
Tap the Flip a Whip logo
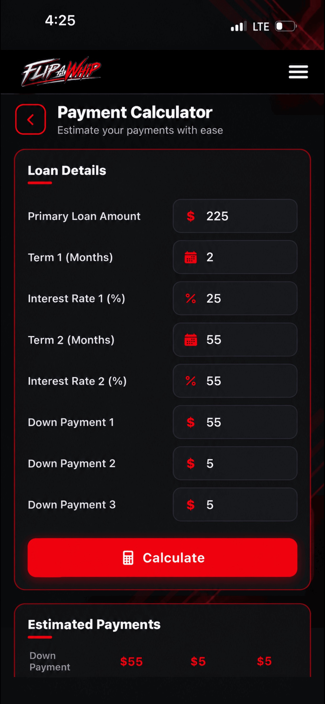(x=61, y=72)
